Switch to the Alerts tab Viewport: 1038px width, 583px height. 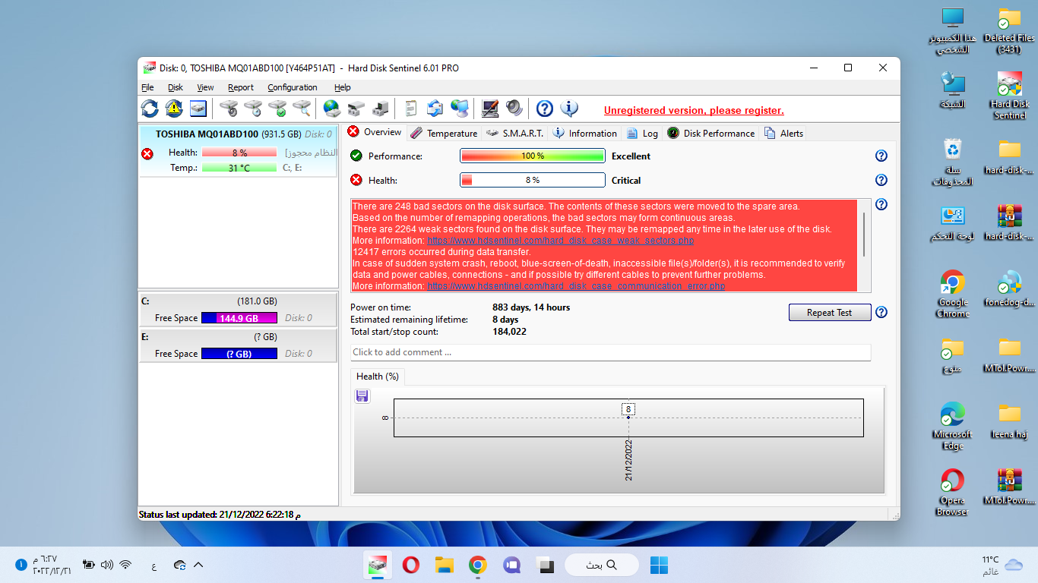[x=783, y=133]
